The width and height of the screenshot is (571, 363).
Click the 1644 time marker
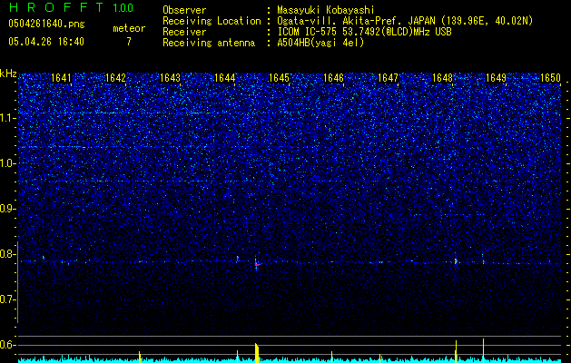pos(225,78)
